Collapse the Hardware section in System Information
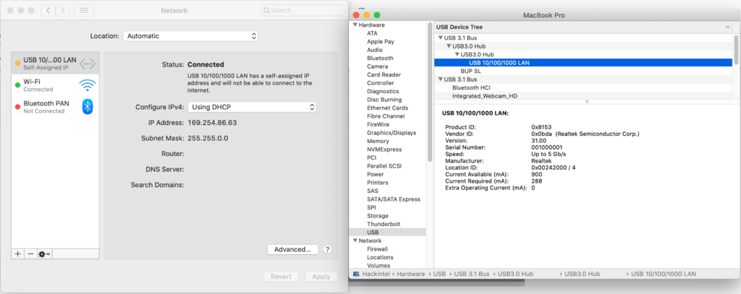The height and width of the screenshot is (294, 741). tap(355, 25)
